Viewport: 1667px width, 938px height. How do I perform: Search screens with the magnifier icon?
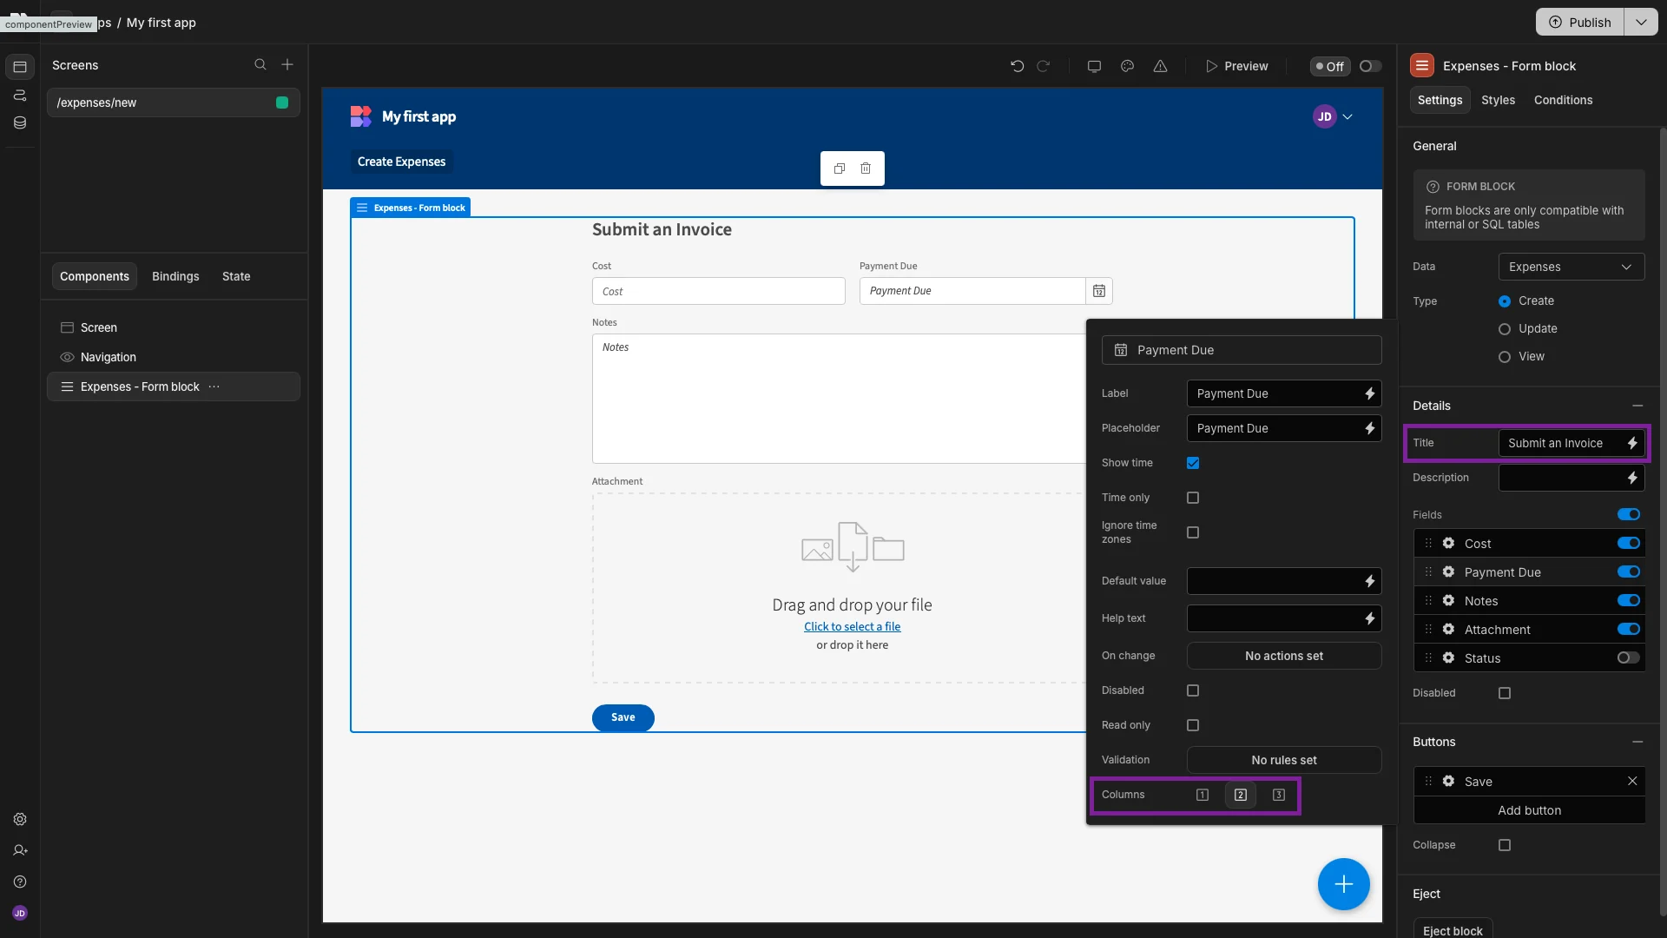pos(260,65)
